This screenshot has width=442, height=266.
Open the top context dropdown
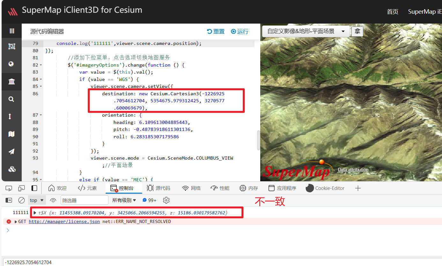(x=37, y=200)
